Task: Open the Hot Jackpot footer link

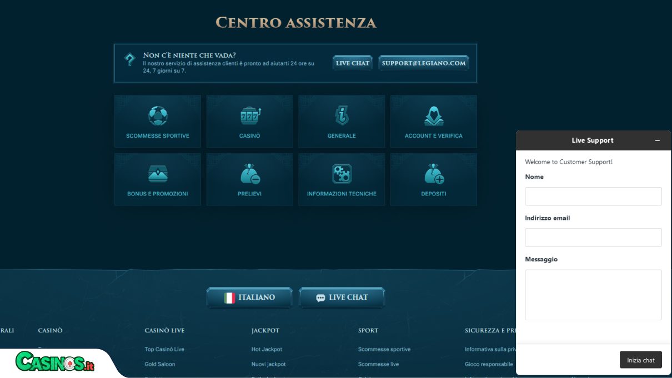Action: click(267, 349)
